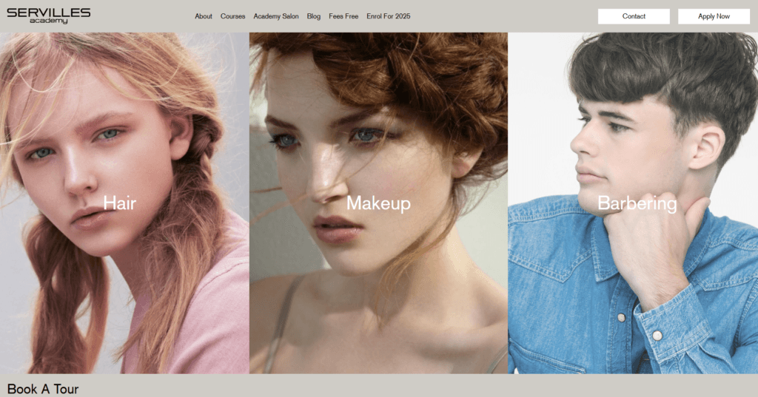The width and height of the screenshot is (758, 397).
Task: Open the About menu item
Action: (x=204, y=16)
